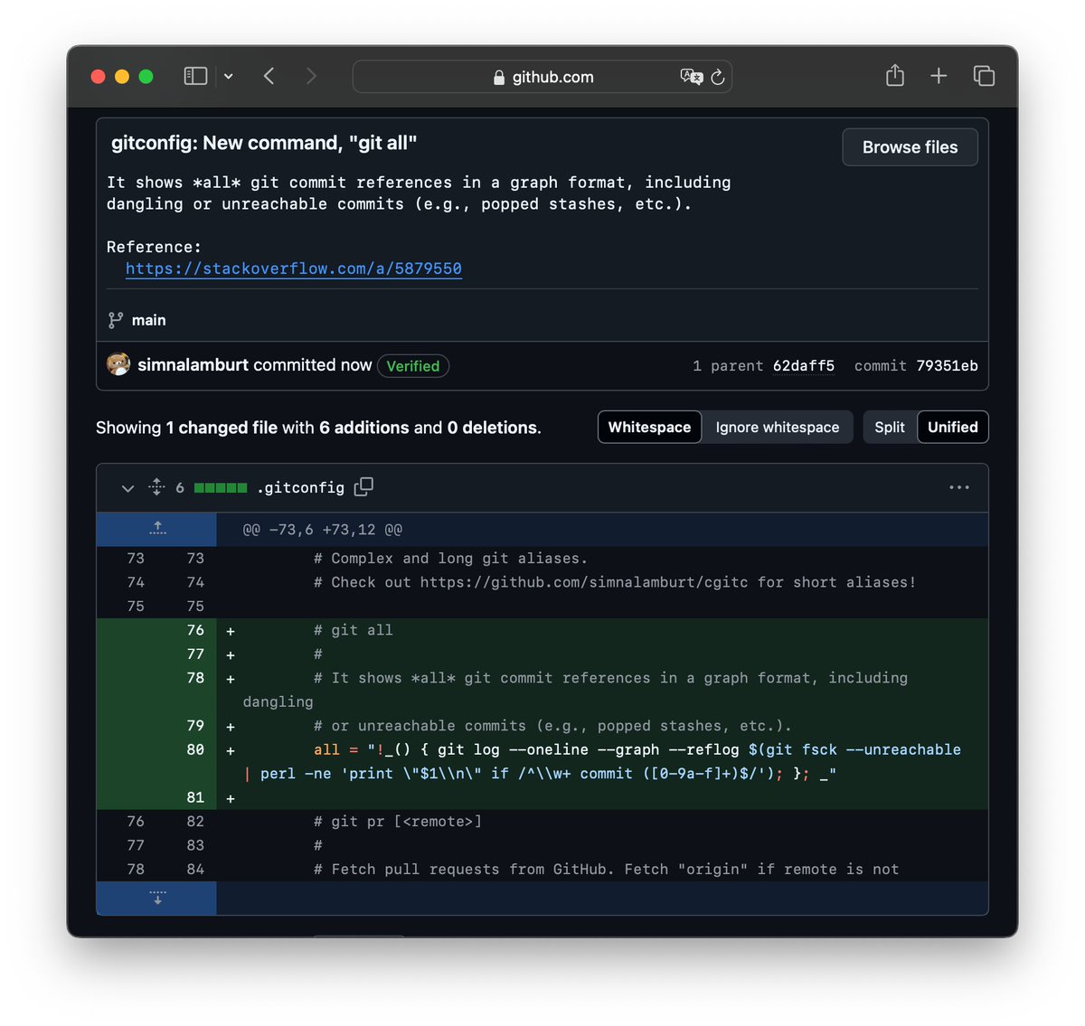Screen dimensions: 1085x1026
Task: Click commit hash 79351eb text
Action: tap(947, 366)
